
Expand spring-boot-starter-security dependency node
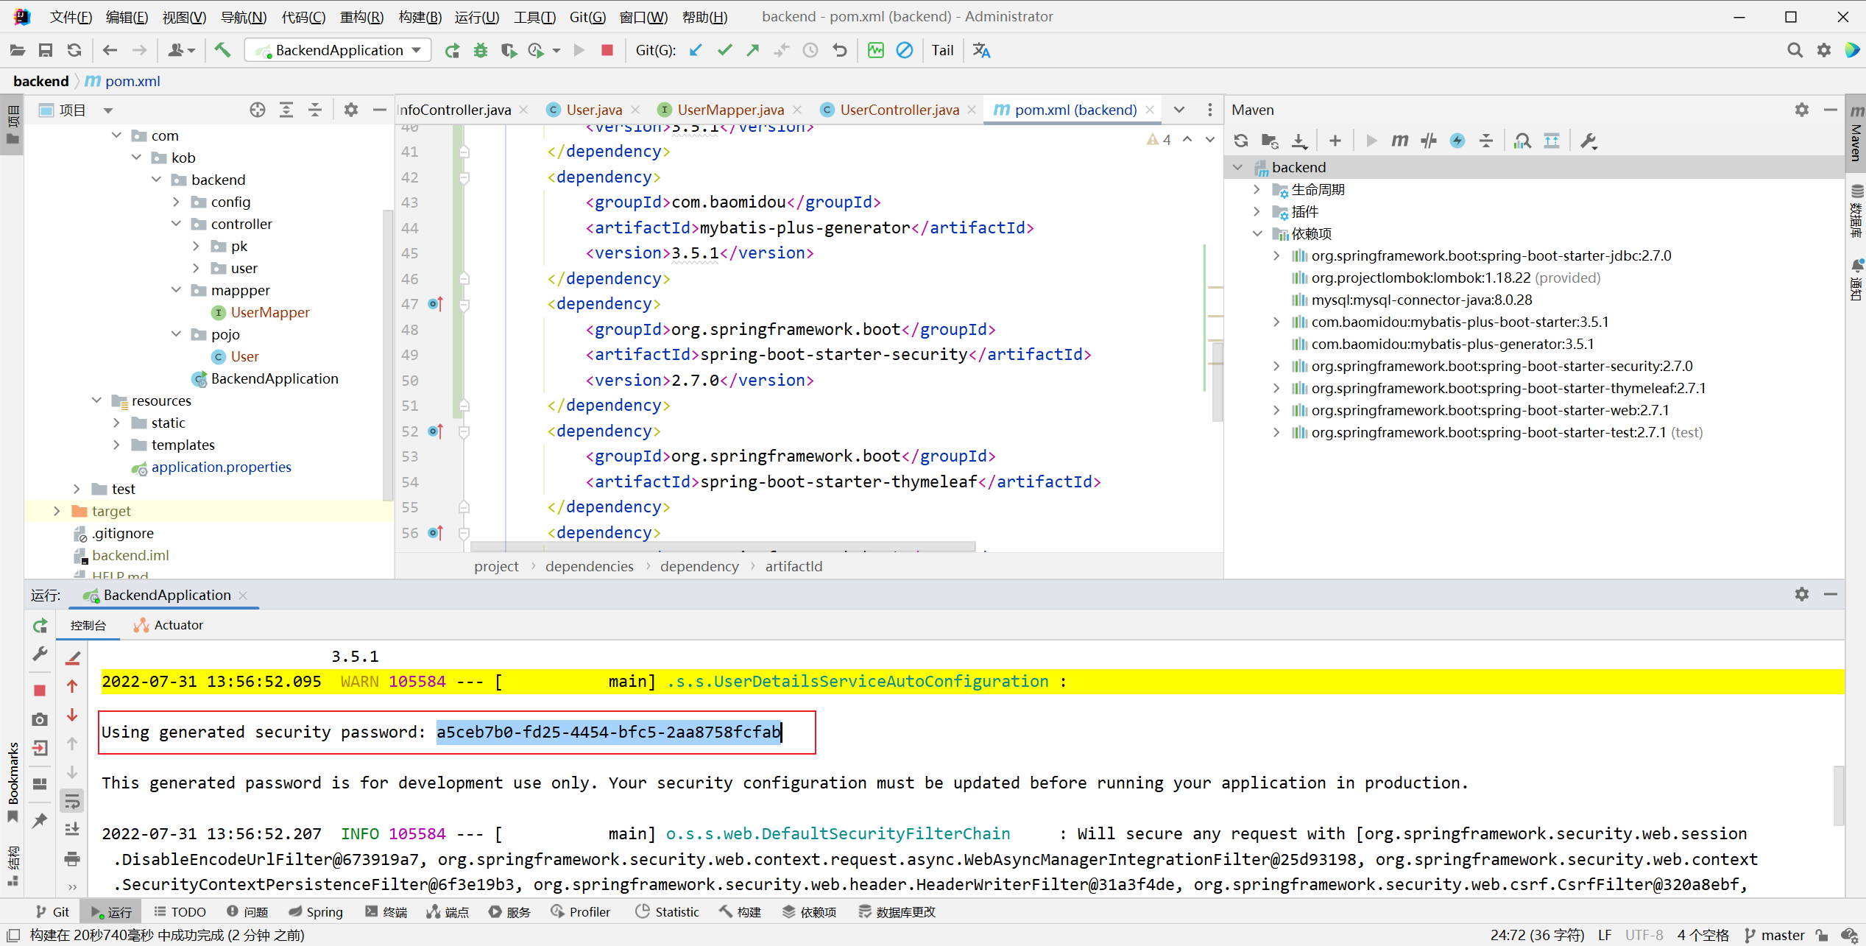click(1276, 366)
